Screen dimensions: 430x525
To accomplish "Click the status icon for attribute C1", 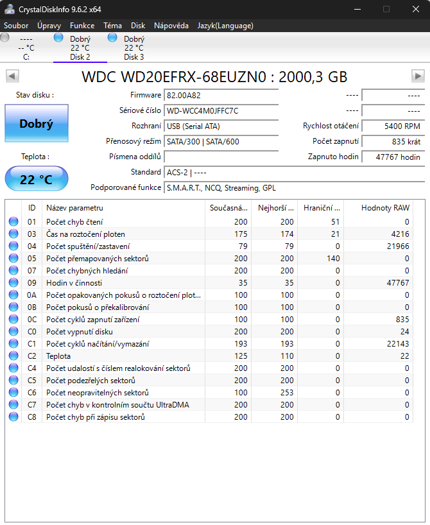I will (13, 343).
